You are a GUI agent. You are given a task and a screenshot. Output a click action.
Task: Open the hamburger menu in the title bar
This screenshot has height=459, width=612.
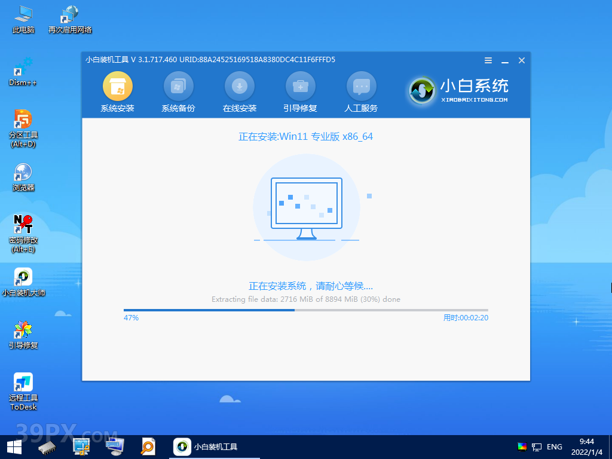488,60
